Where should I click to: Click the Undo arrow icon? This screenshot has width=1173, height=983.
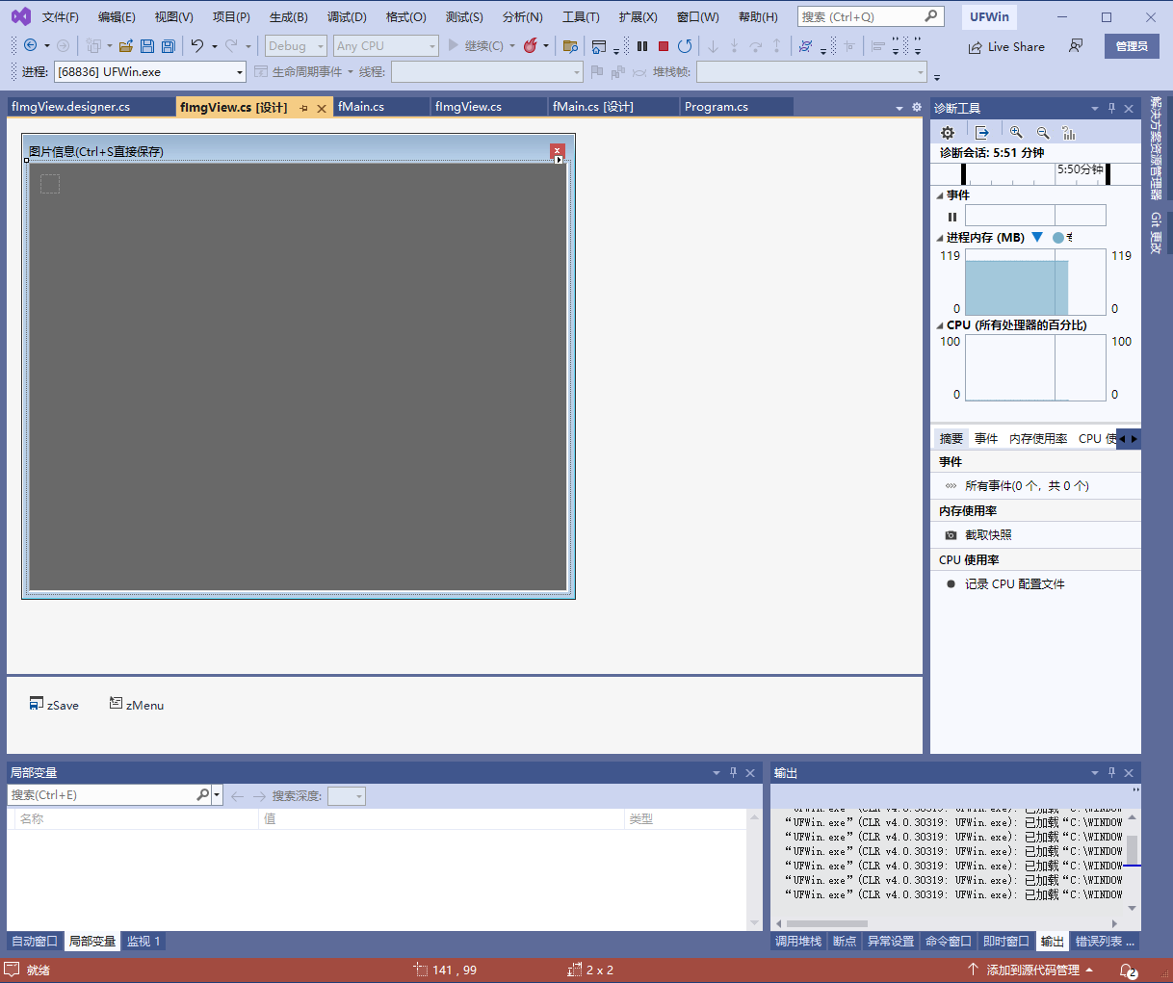(197, 45)
